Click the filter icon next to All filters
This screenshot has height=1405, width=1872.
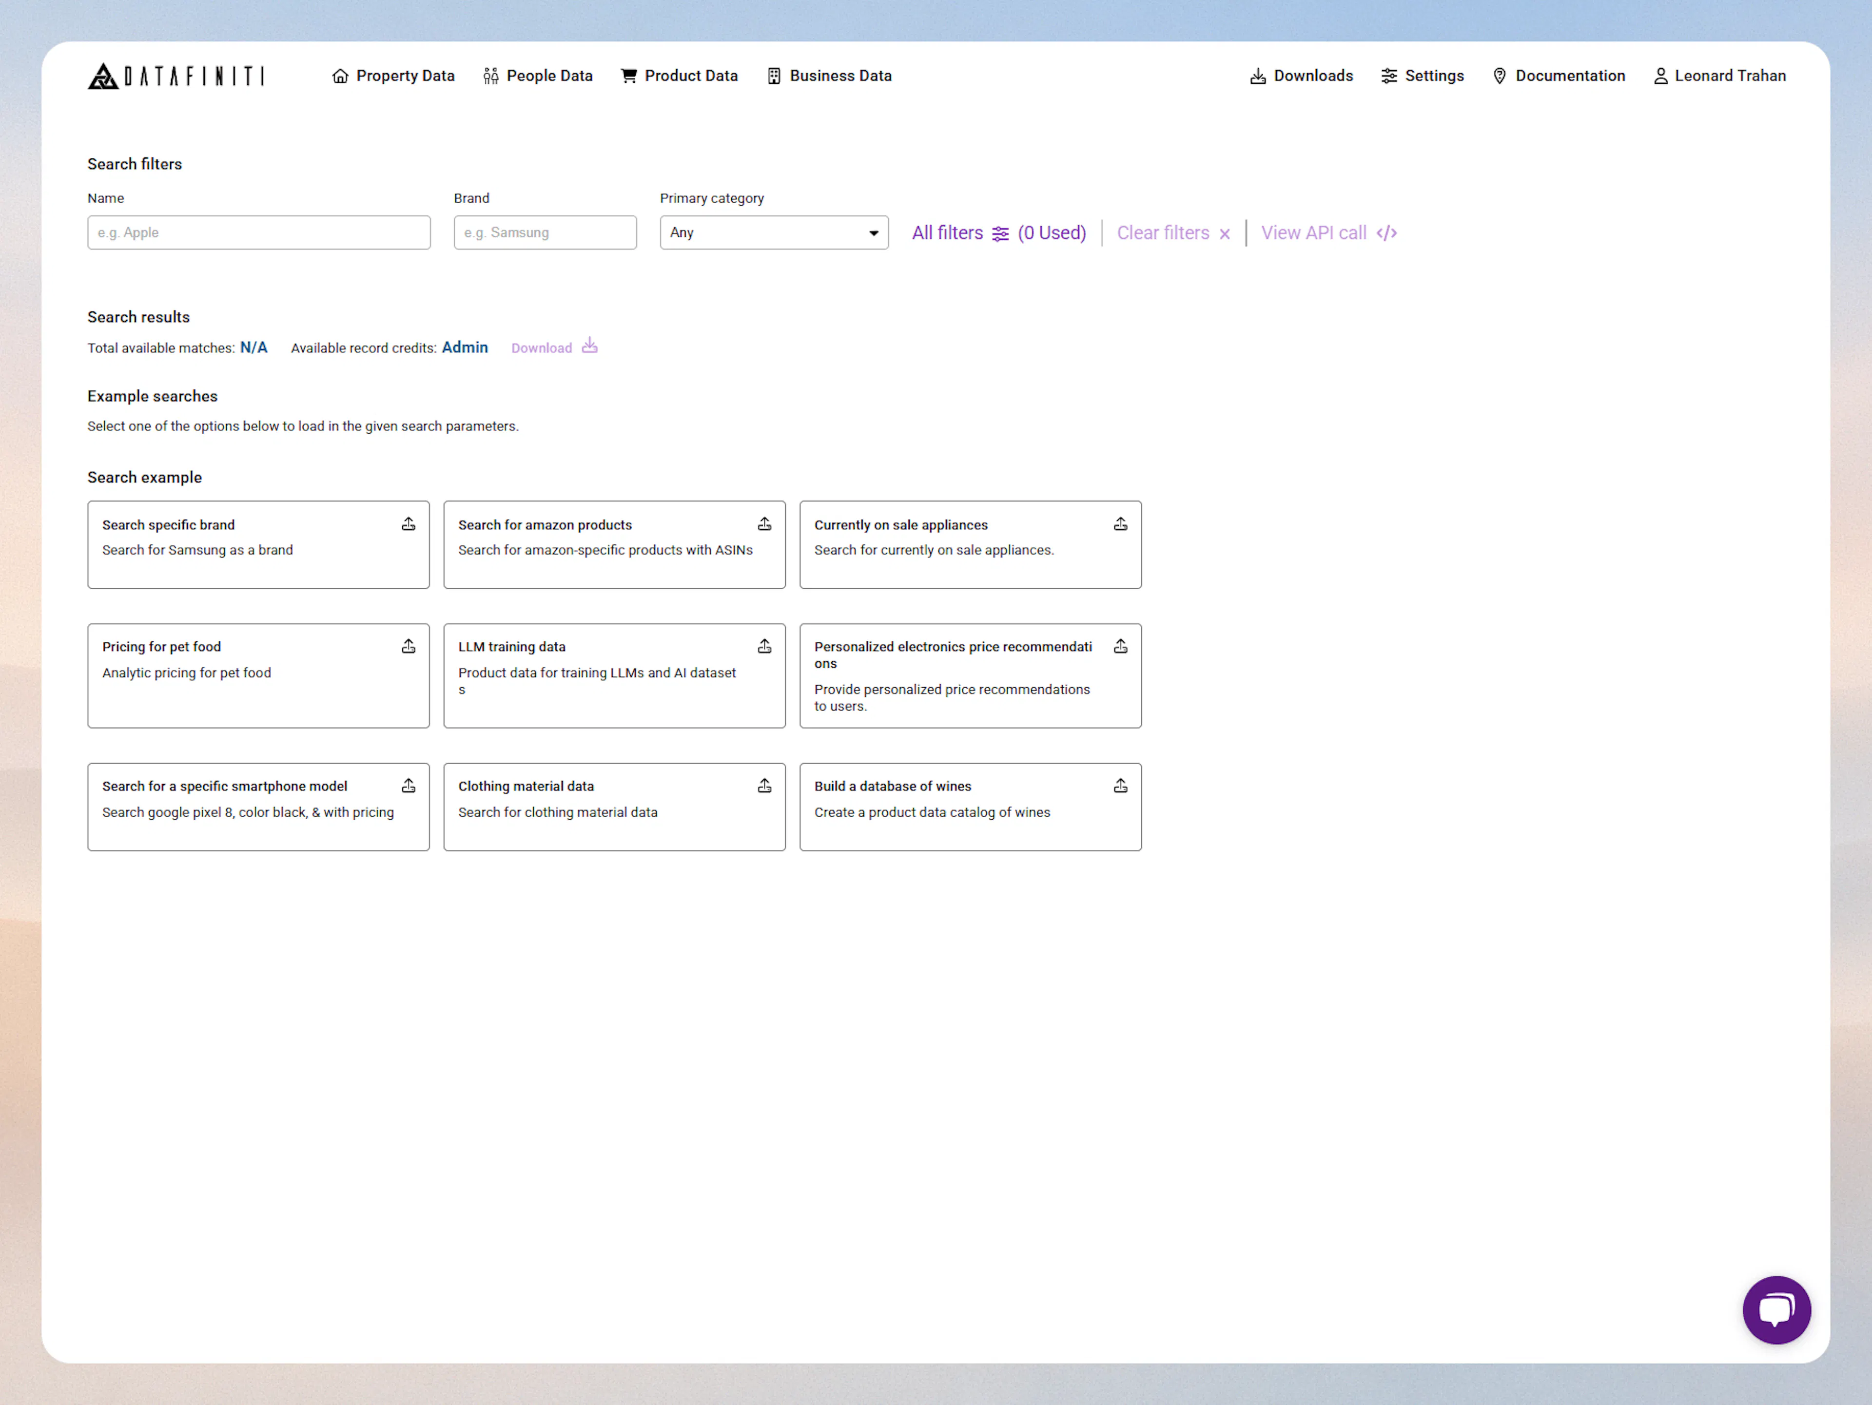(x=1001, y=232)
